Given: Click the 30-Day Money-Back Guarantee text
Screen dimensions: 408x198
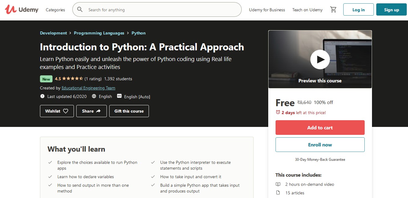Looking at the screenshot, I should (320, 160).
